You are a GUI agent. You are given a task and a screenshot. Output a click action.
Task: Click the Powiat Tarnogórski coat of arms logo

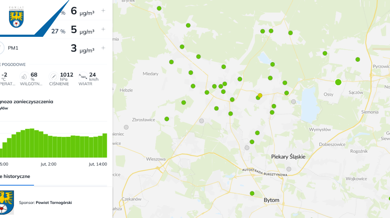pyautogui.click(x=16, y=17)
